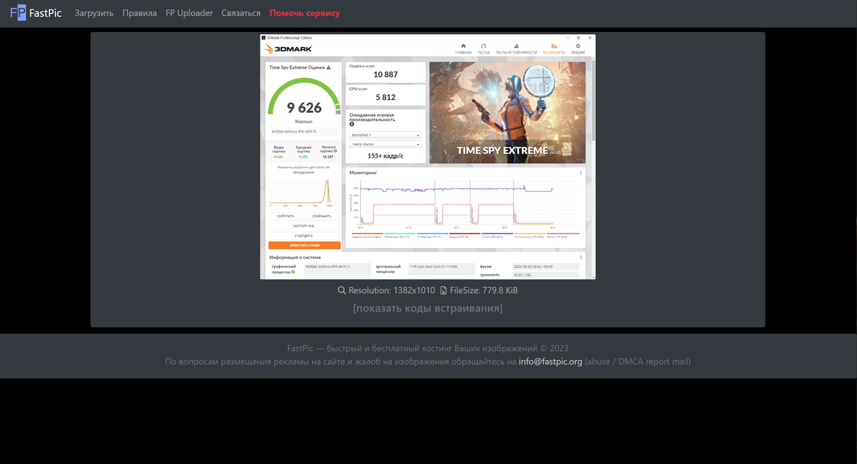Select the Связаться menu item
Screen dimensions: 857x464
241,13
